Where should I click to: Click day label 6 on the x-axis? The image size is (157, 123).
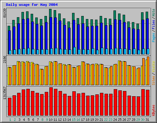coord(33,120)
